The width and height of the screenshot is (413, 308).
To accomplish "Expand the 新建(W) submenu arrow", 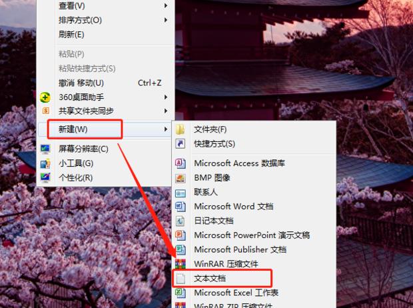I will pyautogui.click(x=165, y=129).
